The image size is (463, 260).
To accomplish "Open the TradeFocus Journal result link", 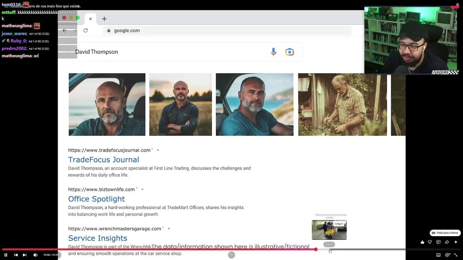I will point(103,160).
